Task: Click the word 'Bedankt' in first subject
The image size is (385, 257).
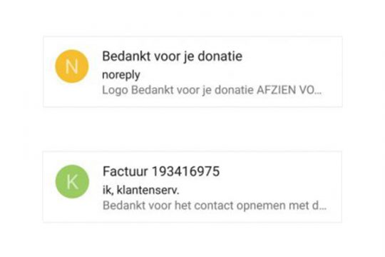Action: 126,56
